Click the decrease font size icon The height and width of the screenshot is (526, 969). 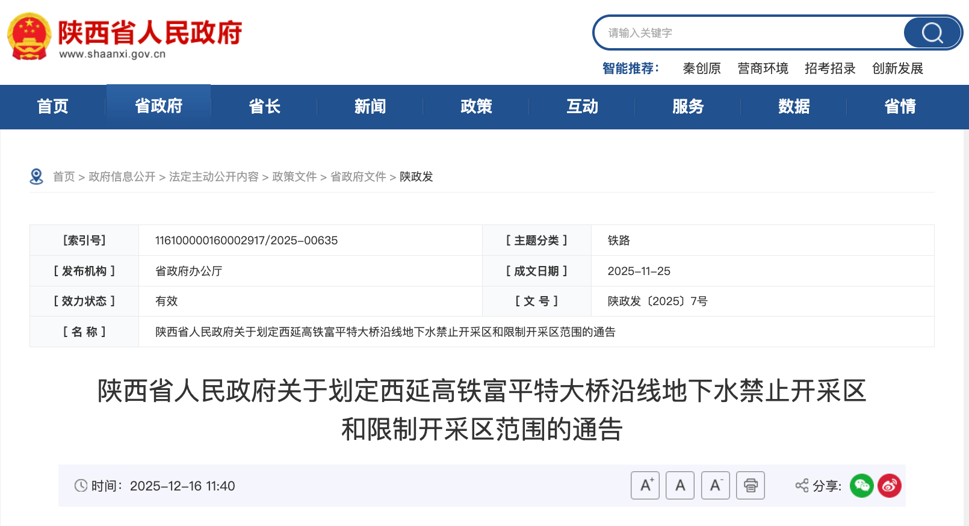716,486
